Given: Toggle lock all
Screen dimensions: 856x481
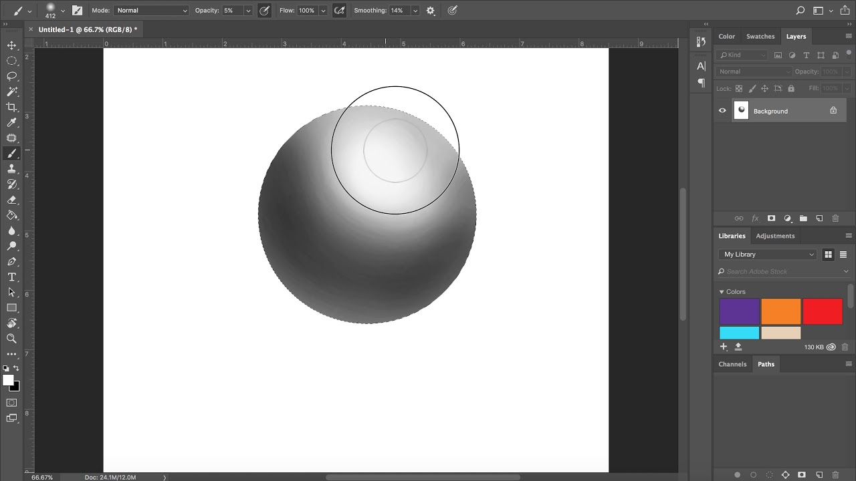Looking at the screenshot, I should [x=791, y=88].
